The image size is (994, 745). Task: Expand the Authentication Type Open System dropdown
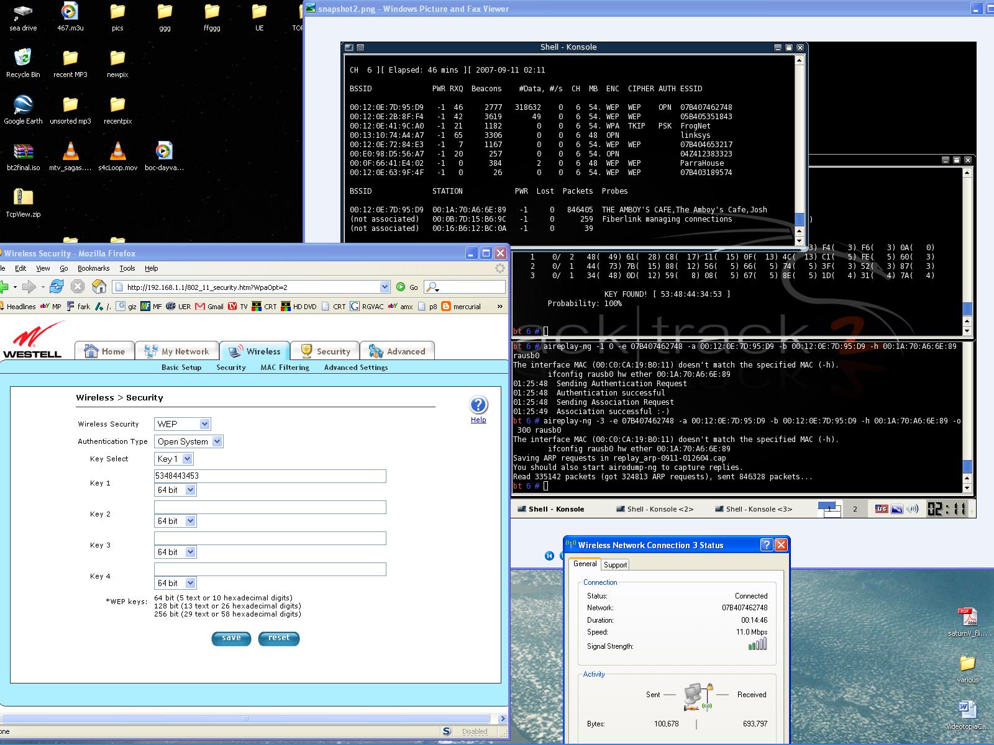pyautogui.click(x=189, y=441)
